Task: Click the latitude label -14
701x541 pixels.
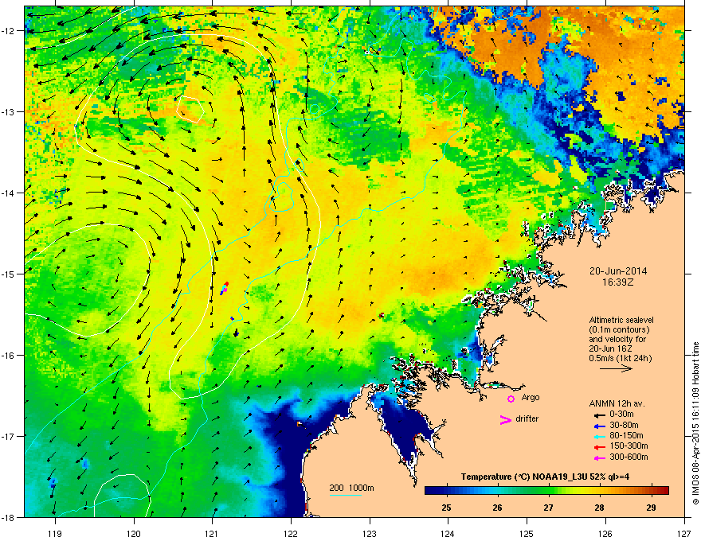Action: pos(9,193)
